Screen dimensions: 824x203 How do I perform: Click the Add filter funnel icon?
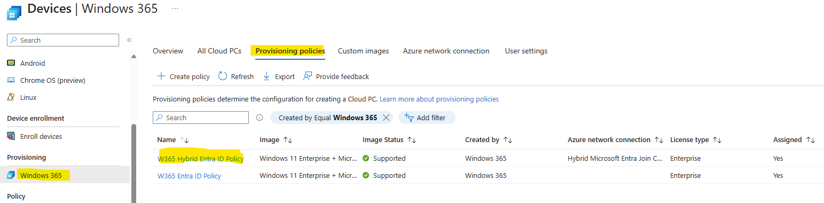[x=409, y=117]
